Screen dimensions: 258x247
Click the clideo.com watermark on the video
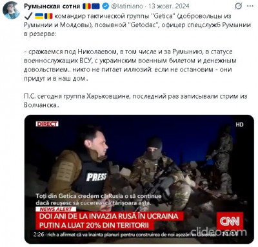219,232
